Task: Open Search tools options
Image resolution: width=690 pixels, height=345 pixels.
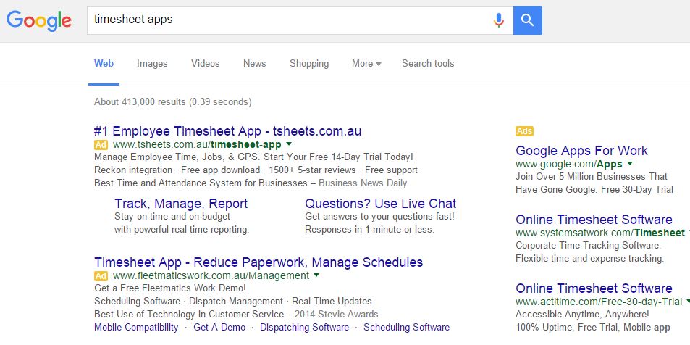Action: click(x=428, y=64)
